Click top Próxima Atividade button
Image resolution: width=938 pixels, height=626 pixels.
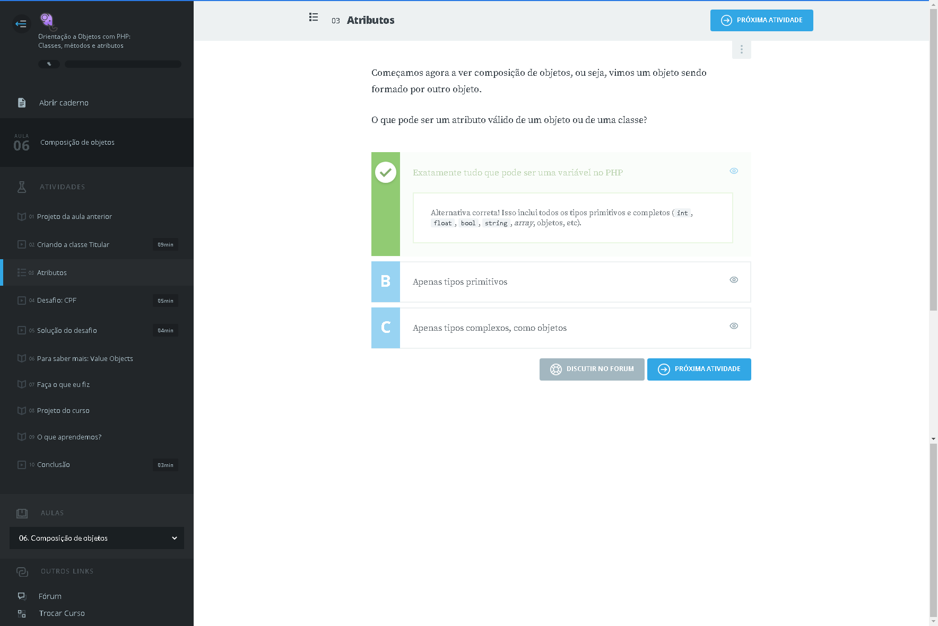pos(761,21)
